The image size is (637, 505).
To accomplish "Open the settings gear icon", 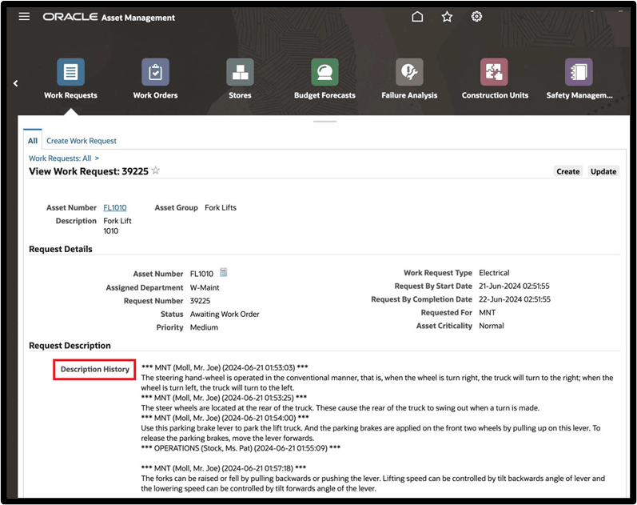I will pyautogui.click(x=476, y=16).
